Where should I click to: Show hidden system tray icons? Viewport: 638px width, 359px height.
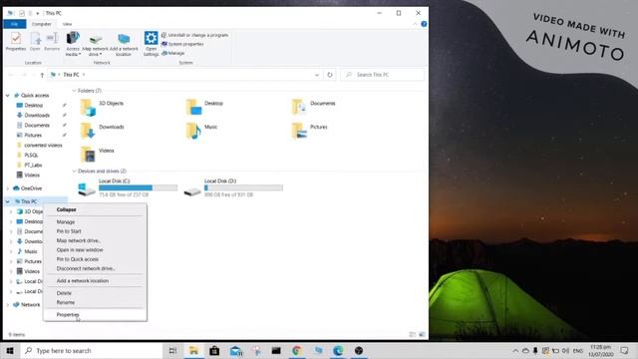pyautogui.click(x=515, y=350)
